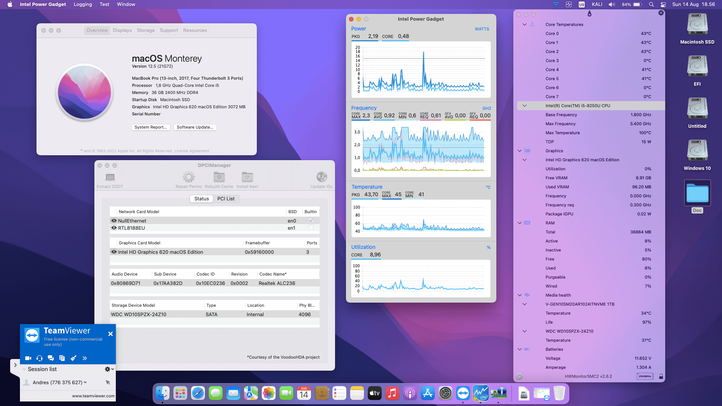
Task: Click System Report button
Action: click(151, 127)
